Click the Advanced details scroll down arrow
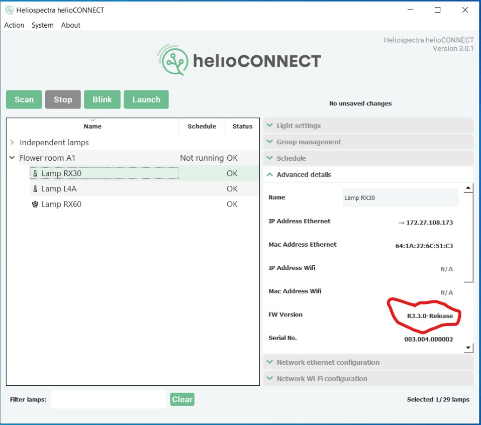The image size is (481, 425). point(468,348)
